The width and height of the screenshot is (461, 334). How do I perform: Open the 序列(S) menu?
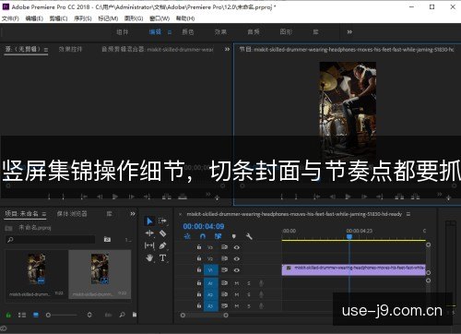83,18
